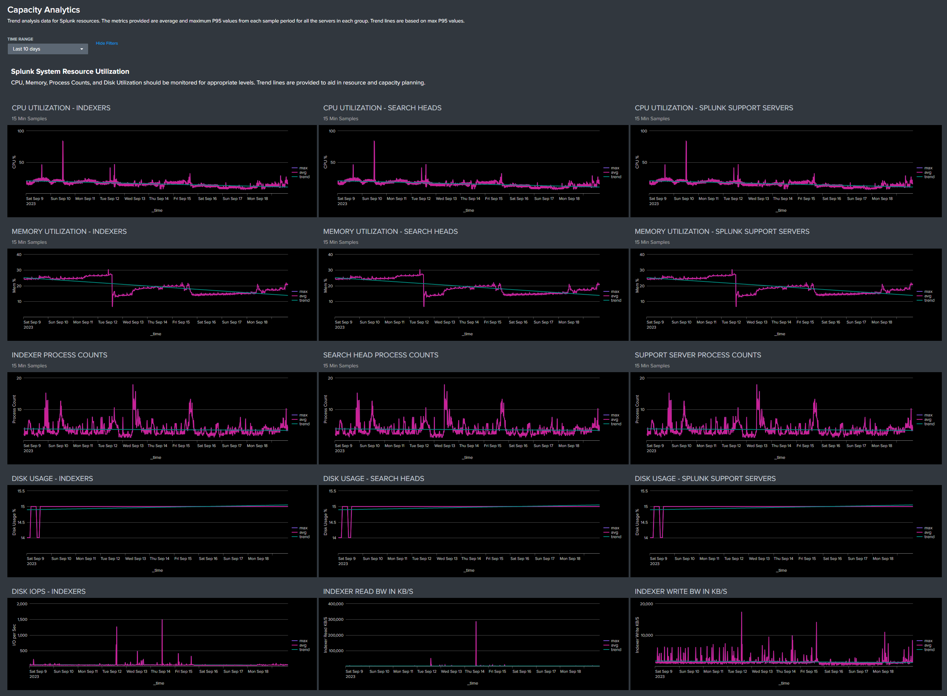Click the CPU UTILIZATION - SEARCH HEADS panel title
Viewport: 947px width, 696px height.
tap(382, 108)
